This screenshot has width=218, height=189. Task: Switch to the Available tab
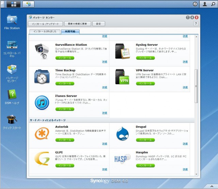point(70,31)
